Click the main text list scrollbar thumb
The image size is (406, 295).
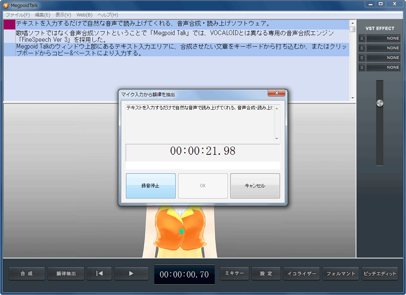click(352, 29)
